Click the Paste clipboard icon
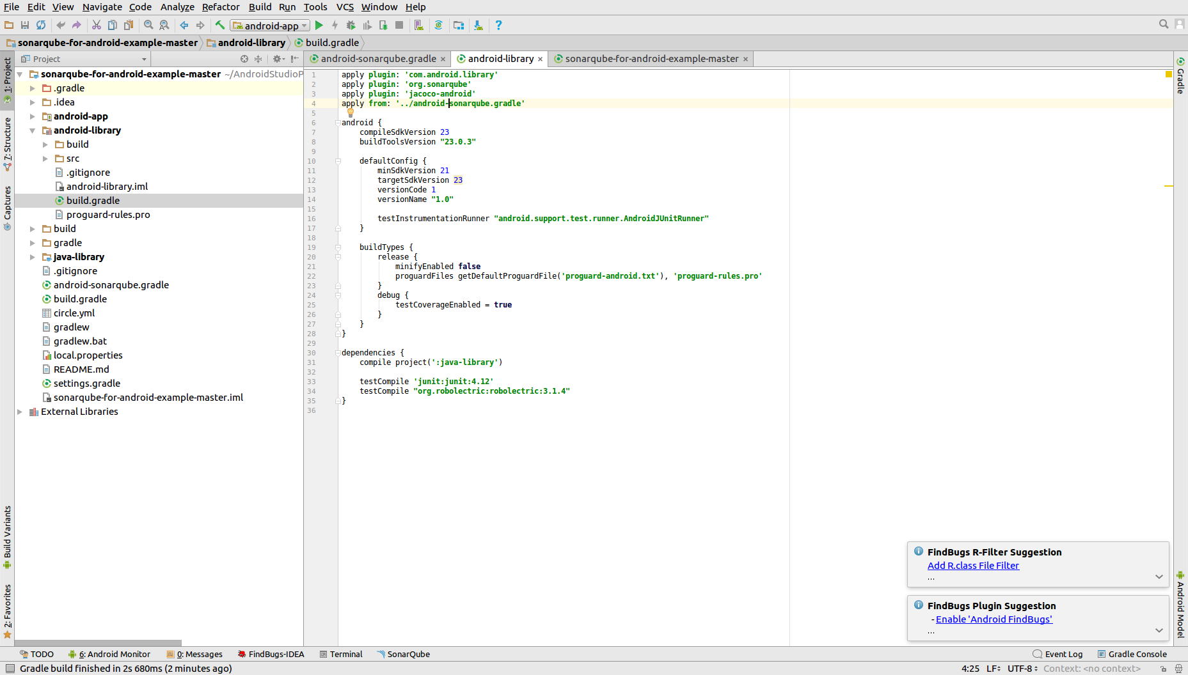 point(129,25)
